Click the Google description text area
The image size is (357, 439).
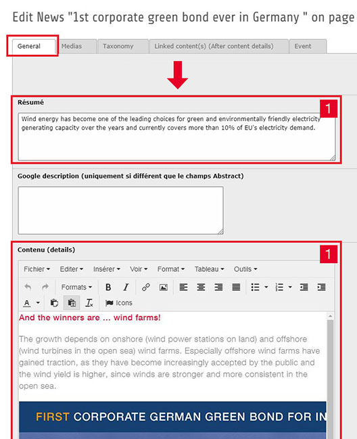tap(120, 210)
